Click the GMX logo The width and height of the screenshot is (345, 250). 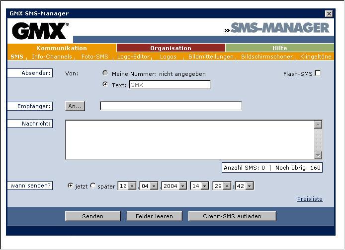tap(40, 31)
